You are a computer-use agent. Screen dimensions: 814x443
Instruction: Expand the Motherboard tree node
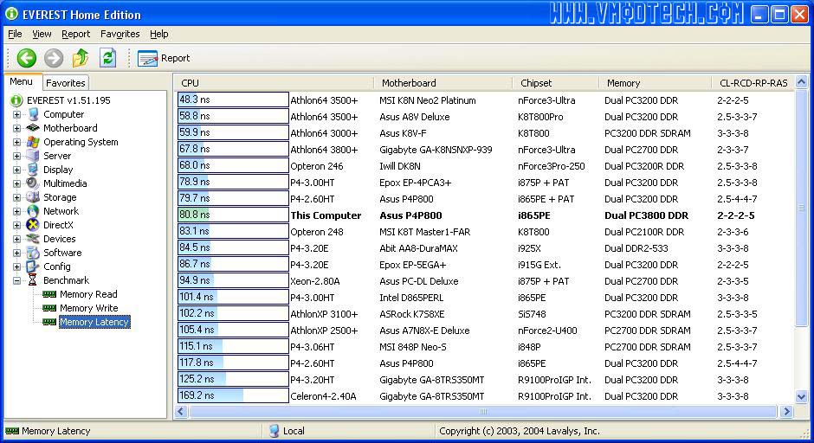pyautogui.click(x=16, y=128)
